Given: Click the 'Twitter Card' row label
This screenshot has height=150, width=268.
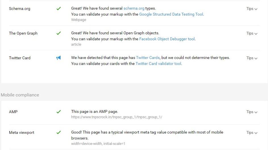Looking at the screenshot, I should 20,58.
